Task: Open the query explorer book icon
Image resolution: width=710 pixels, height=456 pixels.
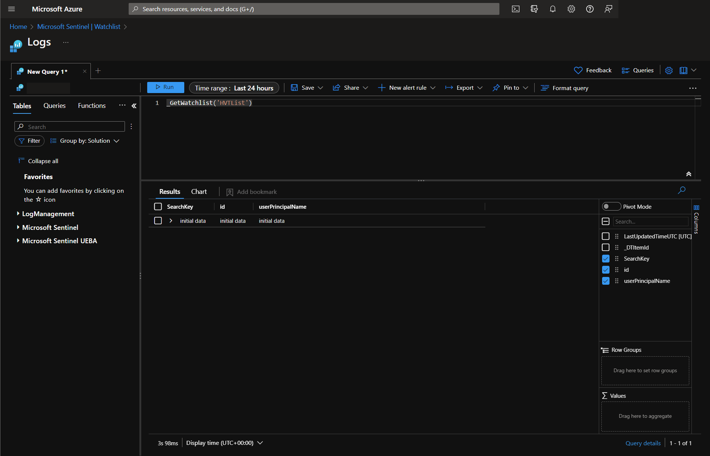Action: pos(683,70)
